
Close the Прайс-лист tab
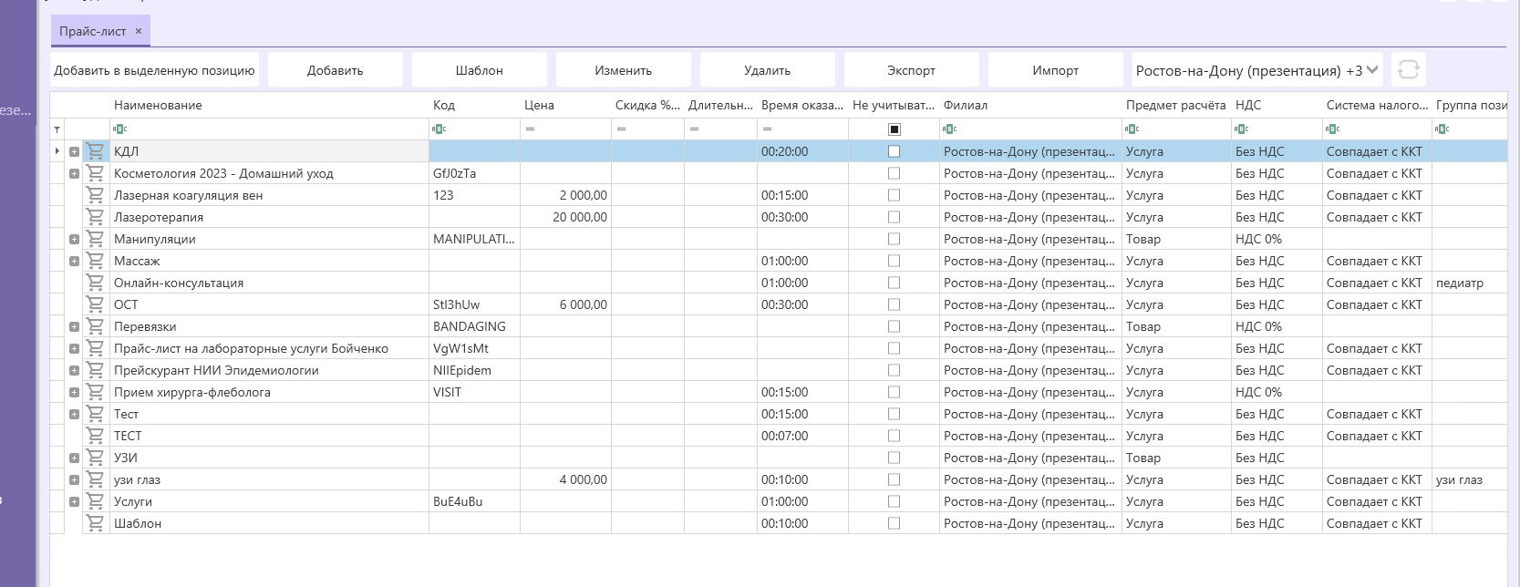[x=139, y=31]
